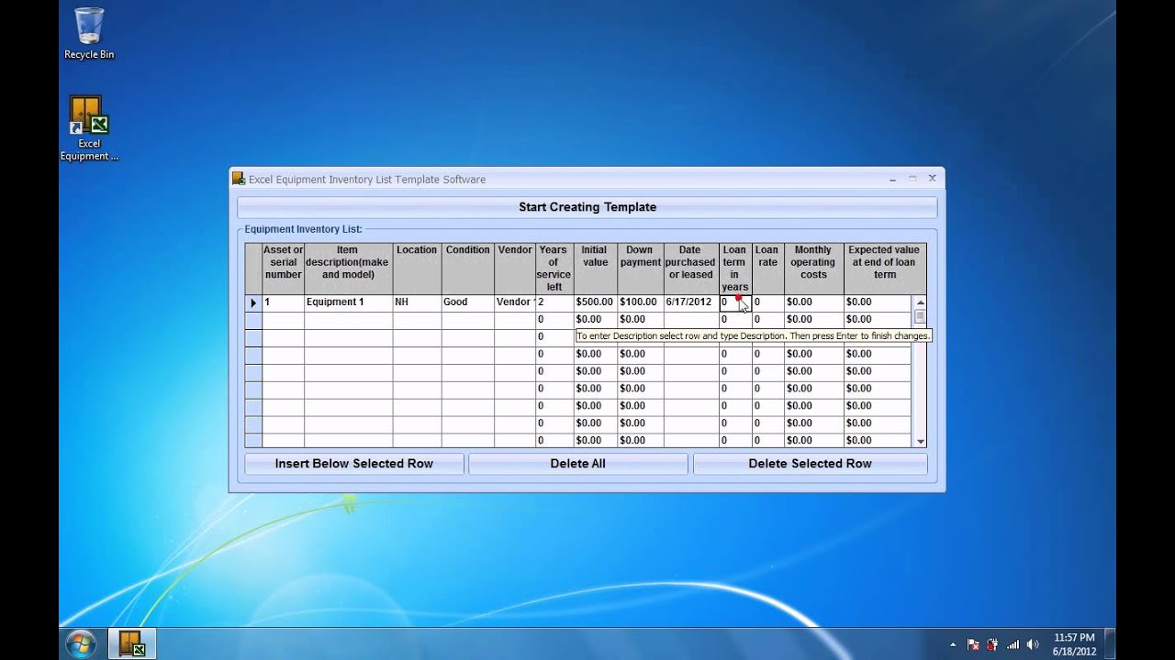Click the grid scrollbar down arrow
This screenshot has width=1175, height=660.
pyautogui.click(x=920, y=441)
